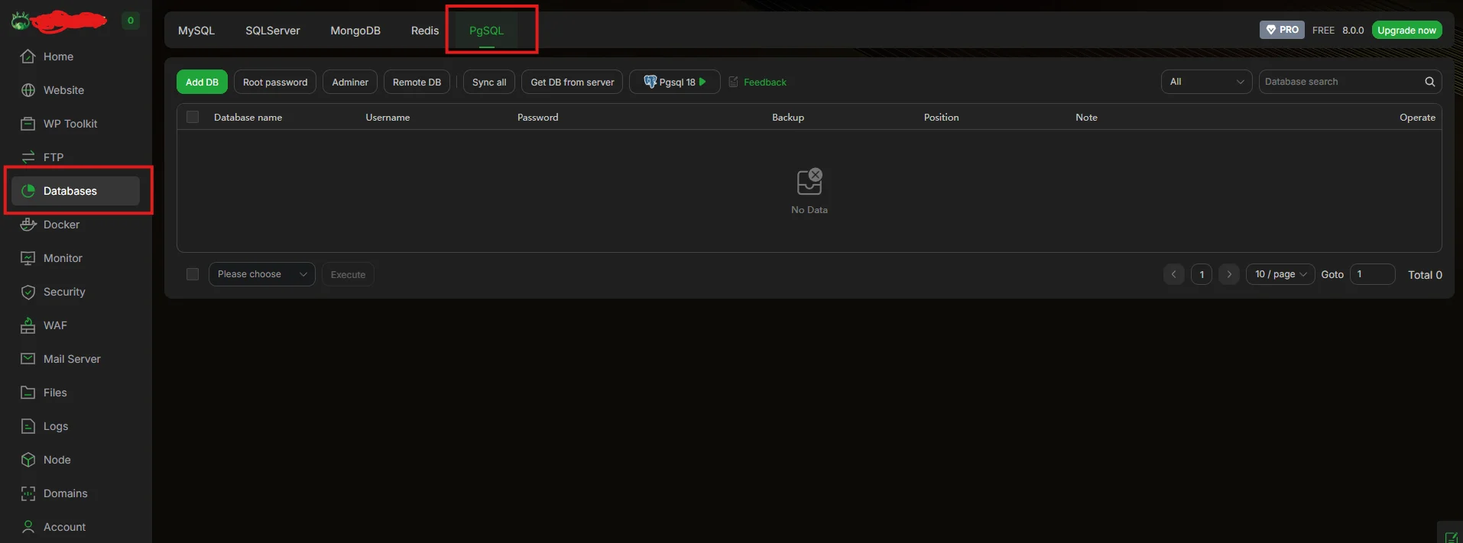Click the Mail Server envelope icon
This screenshot has height=543, width=1463.
point(28,359)
